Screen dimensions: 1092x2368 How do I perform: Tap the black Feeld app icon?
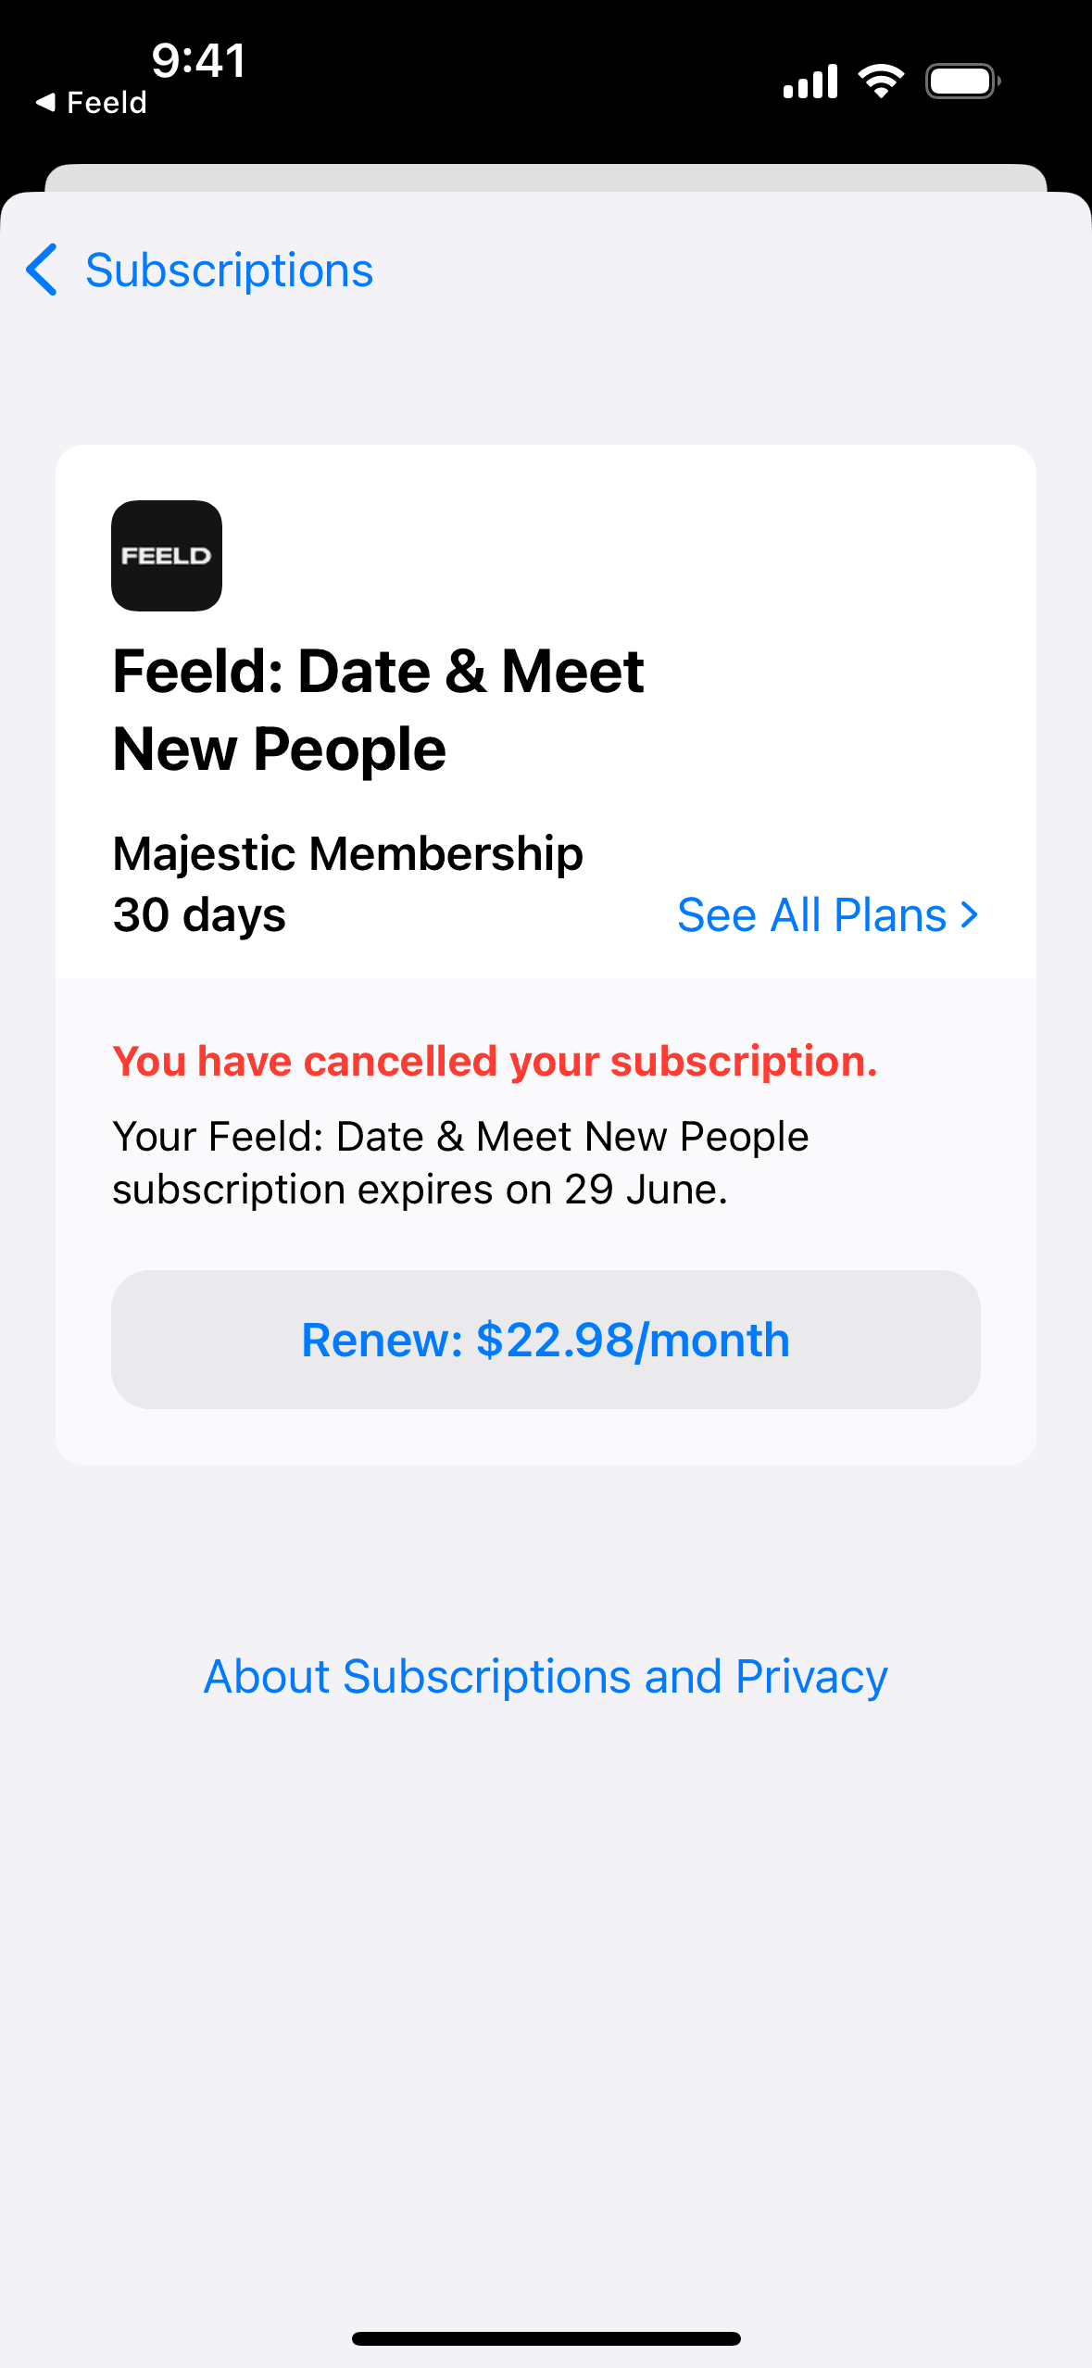[167, 556]
